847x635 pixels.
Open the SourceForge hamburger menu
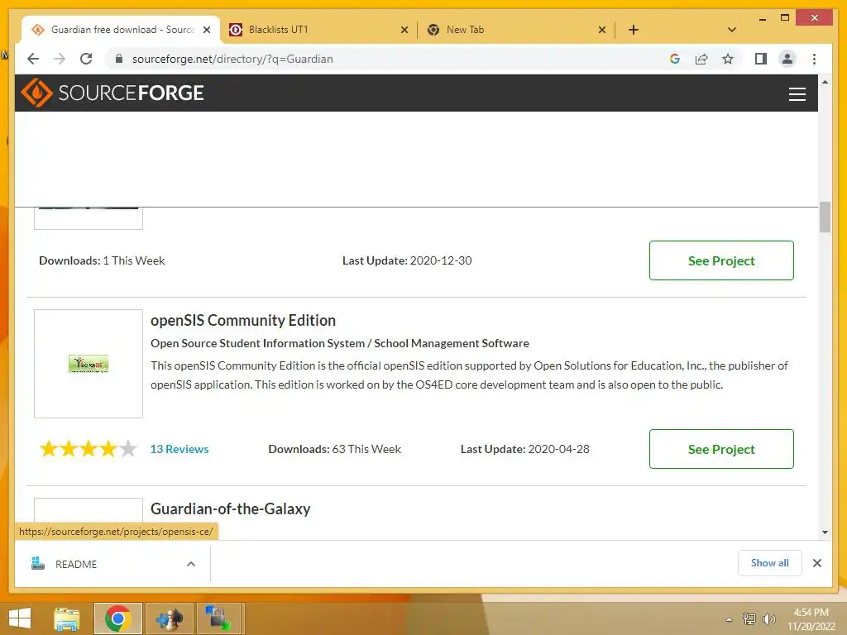(797, 94)
